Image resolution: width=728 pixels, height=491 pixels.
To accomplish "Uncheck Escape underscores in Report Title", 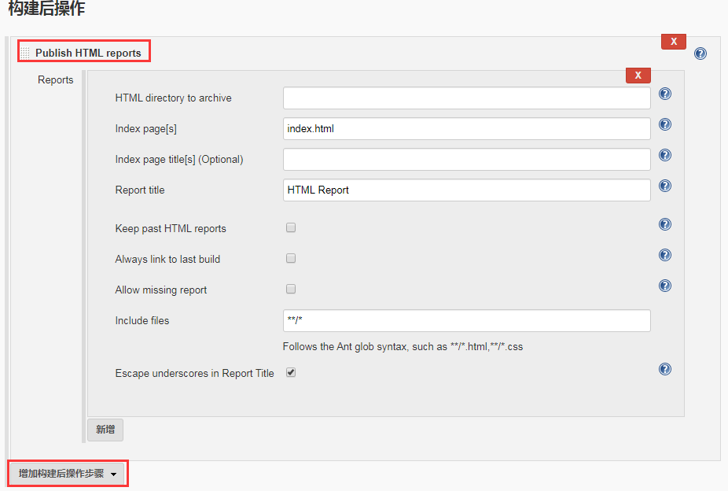I will tap(291, 372).
